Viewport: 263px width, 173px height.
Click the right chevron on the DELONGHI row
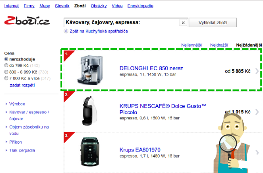pyautogui.click(x=257, y=71)
